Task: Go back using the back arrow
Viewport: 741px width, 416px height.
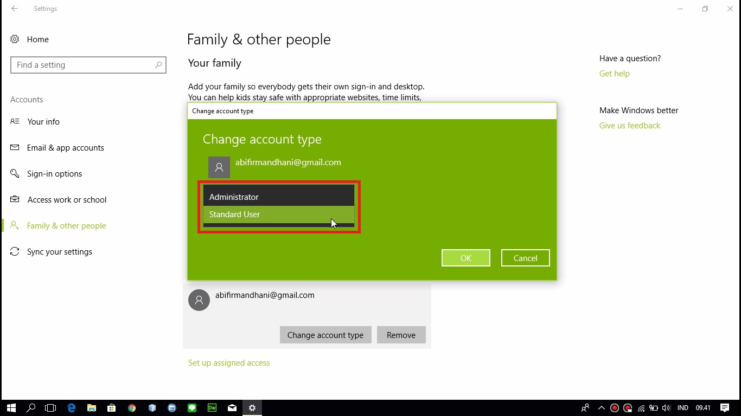Action: (x=15, y=9)
